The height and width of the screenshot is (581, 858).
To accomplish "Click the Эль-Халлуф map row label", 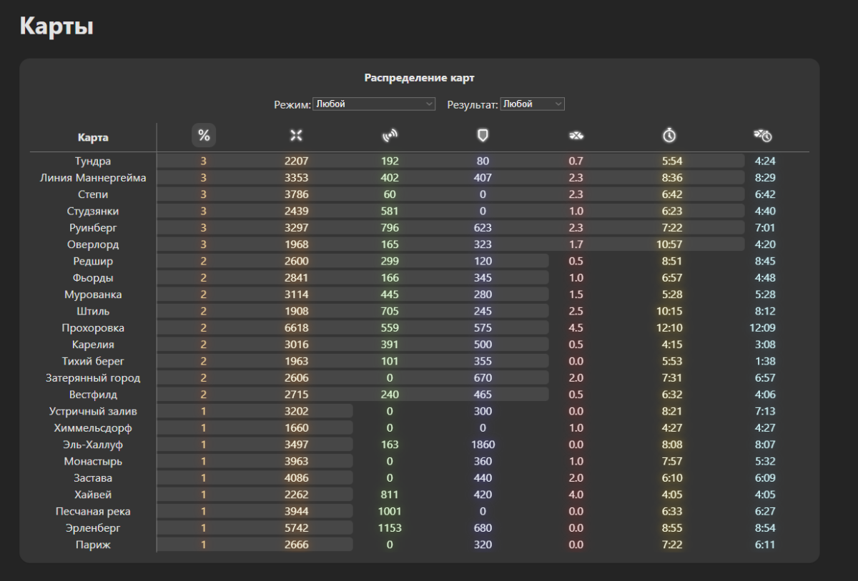I will [93, 445].
